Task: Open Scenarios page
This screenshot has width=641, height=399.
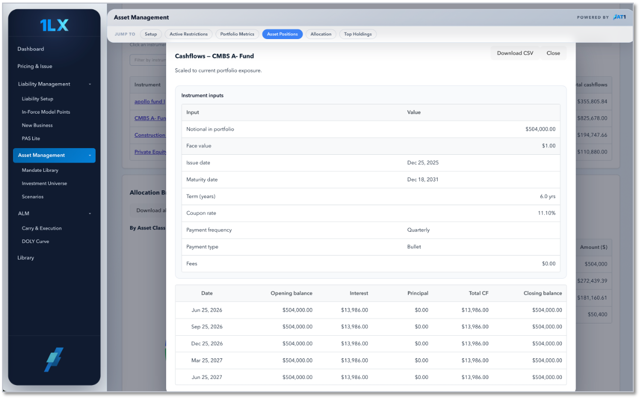Action: 32,197
